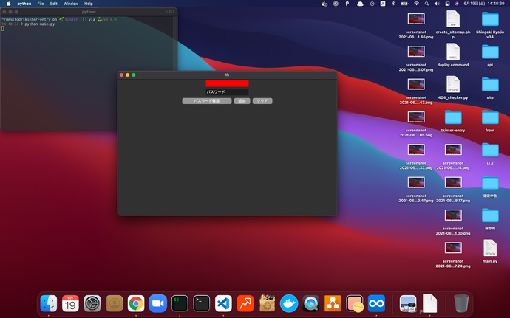
Task: Open Finder from the Dock
Action: pos(49,303)
